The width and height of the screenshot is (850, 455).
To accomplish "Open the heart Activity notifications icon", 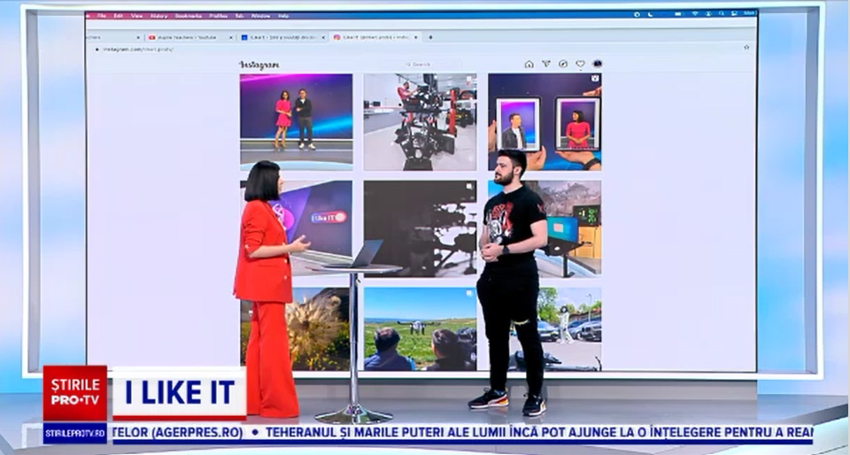I will 580,64.
